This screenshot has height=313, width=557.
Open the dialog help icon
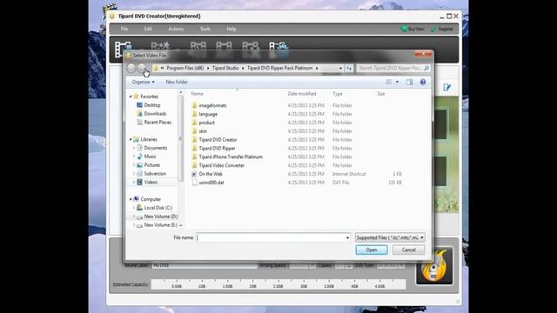(x=423, y=82)
